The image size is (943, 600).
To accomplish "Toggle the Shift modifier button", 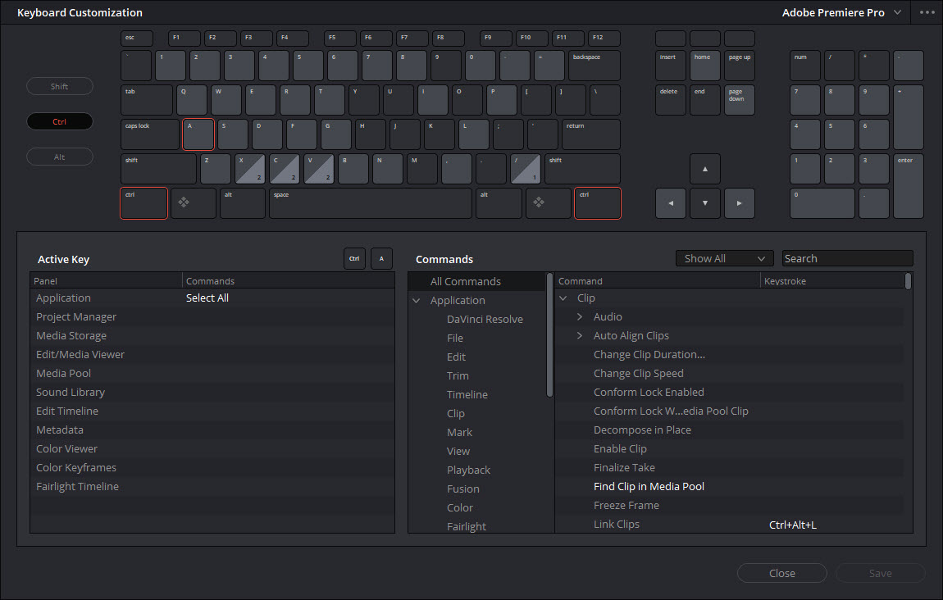I will (x=60, y=87).
